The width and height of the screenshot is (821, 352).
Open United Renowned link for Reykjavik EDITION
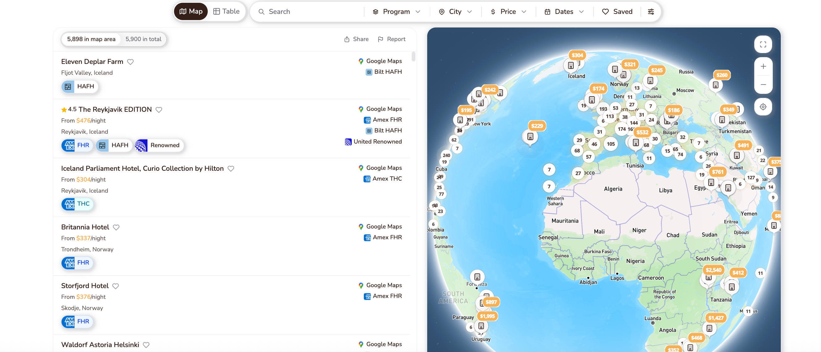pyautogui.click(x=373, y=142)
